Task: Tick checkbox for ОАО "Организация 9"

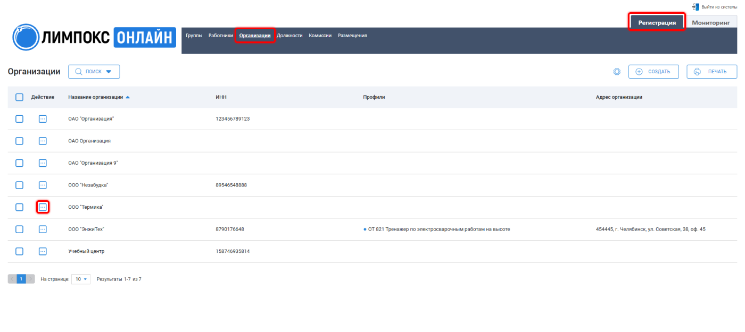Action: click(19, 163)
